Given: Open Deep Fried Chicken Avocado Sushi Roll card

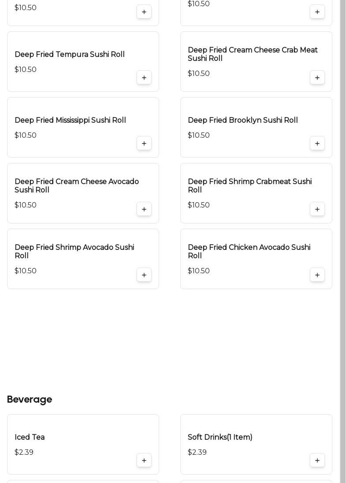Looking at the screenshot, I should click(249, 252).
